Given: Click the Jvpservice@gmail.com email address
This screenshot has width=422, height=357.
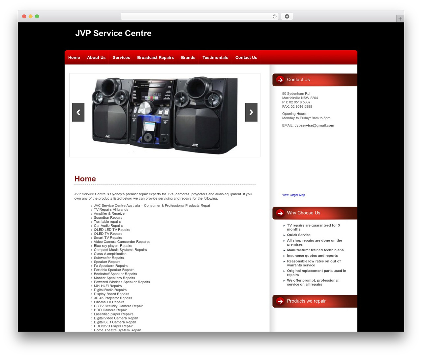Looking at the screenshot, I should coord(314,125).
